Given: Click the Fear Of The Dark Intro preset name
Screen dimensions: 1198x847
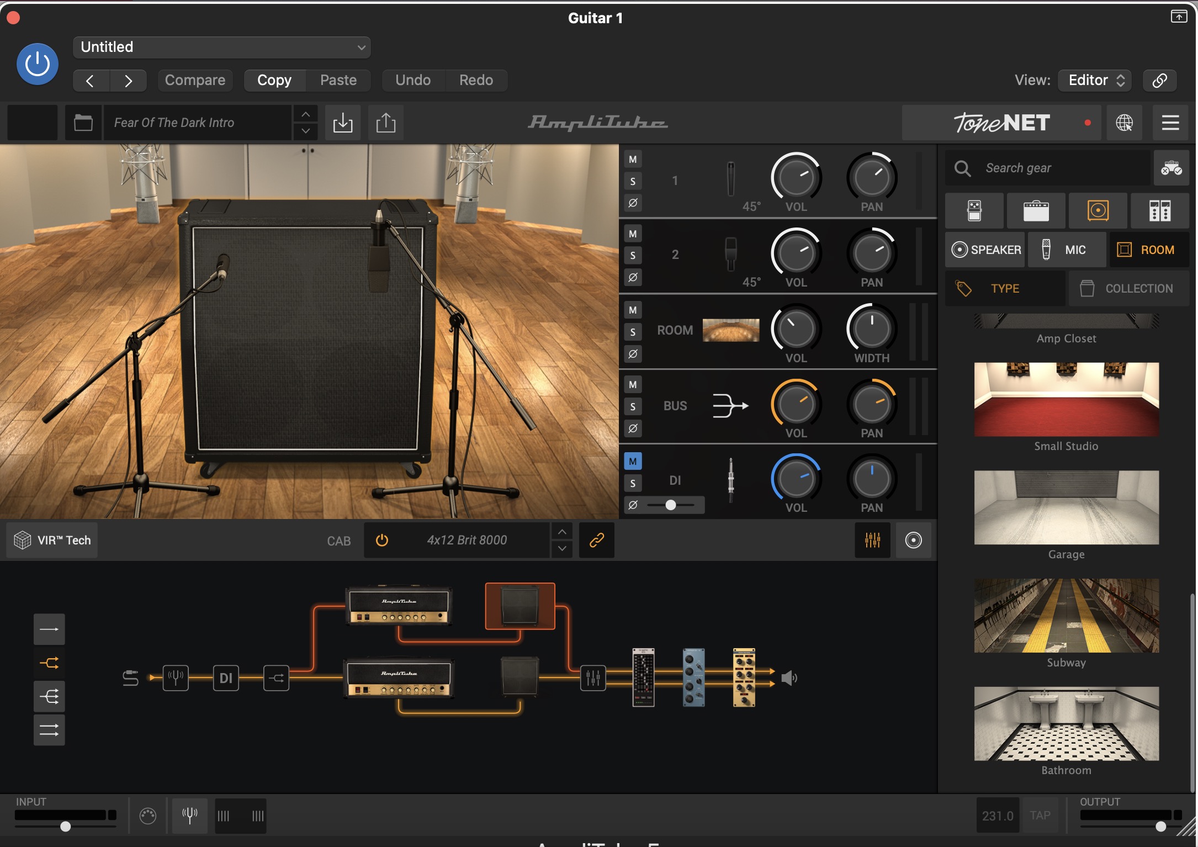Looking at the screenshot, I should pyautogui.click(x=198, y=123).
